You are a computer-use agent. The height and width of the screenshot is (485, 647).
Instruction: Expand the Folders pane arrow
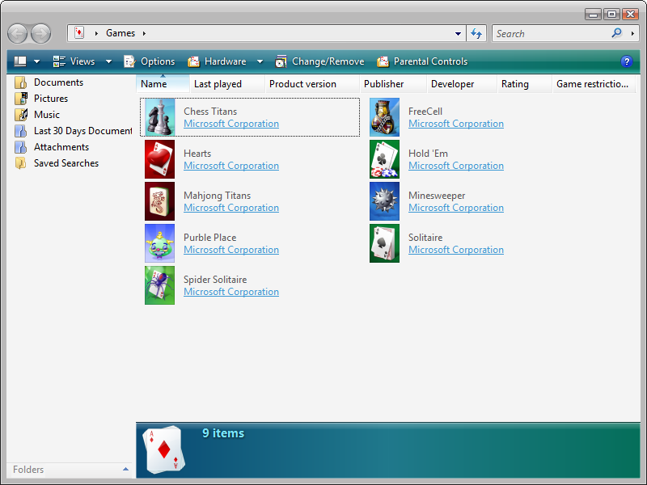coord(125,470)
